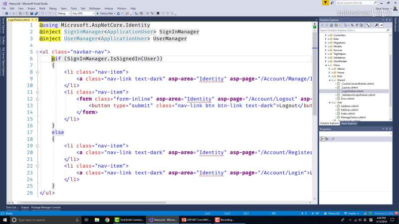The width and height of the screenshot is (399, 224).
Task: Open _Layout.cshtml in Solution Explorer
Action: (350, 88)
